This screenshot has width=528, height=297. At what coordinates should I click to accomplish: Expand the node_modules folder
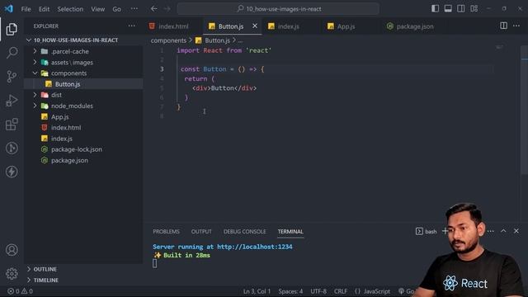pos(83,106)
